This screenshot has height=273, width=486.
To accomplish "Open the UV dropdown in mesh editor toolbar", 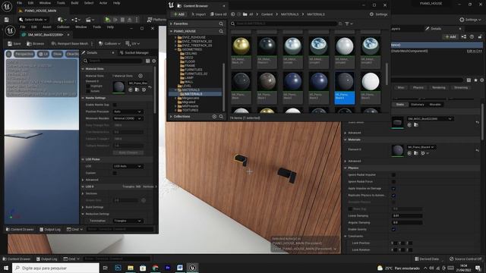I will click(x=133, y=44).
